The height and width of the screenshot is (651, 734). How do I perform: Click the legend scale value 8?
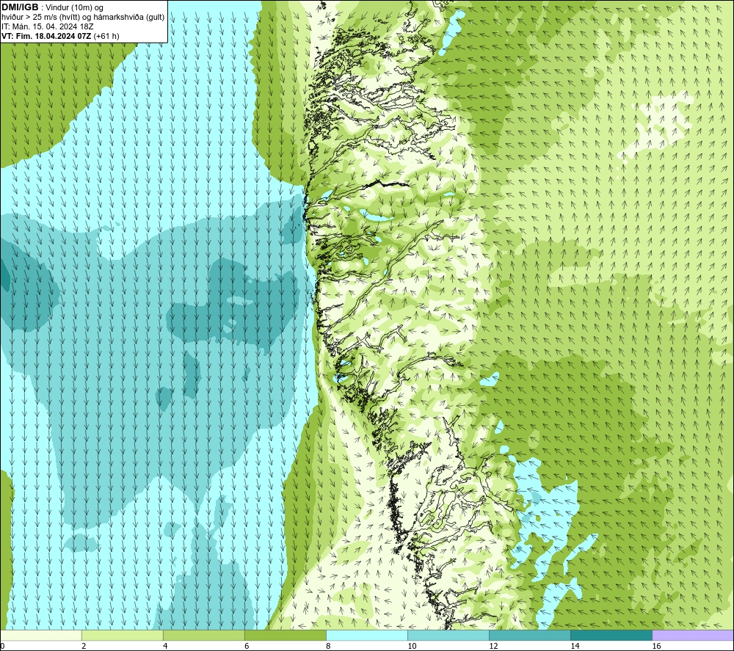tap(327, 646)
